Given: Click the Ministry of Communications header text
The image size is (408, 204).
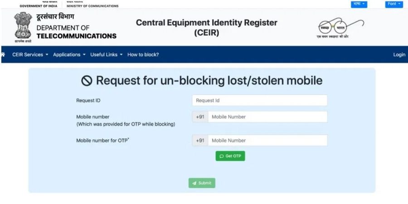Looking at the screenshot, I should point(92,6).
